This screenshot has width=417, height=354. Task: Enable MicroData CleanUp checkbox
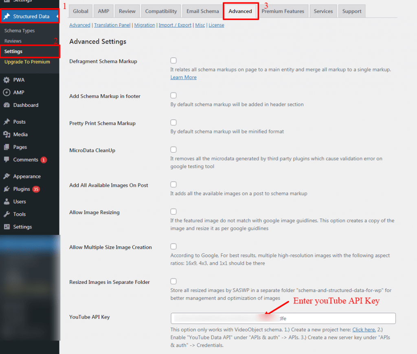click(x=173, y=150)
